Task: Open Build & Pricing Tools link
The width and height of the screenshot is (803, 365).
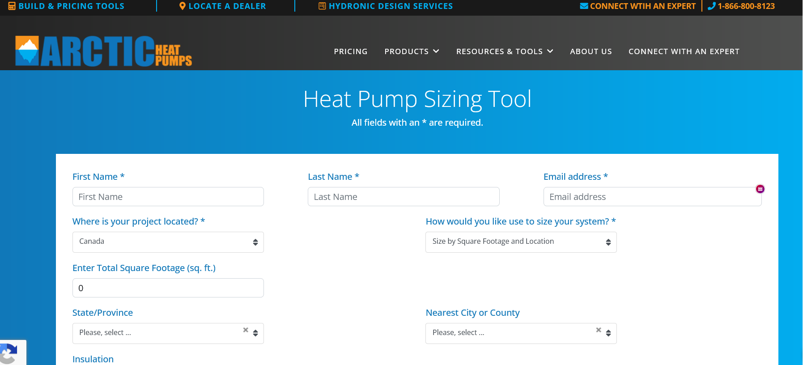Action: coord(71,6)
